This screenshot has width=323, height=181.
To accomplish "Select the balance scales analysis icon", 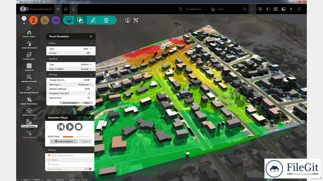I will click(106, 20).
